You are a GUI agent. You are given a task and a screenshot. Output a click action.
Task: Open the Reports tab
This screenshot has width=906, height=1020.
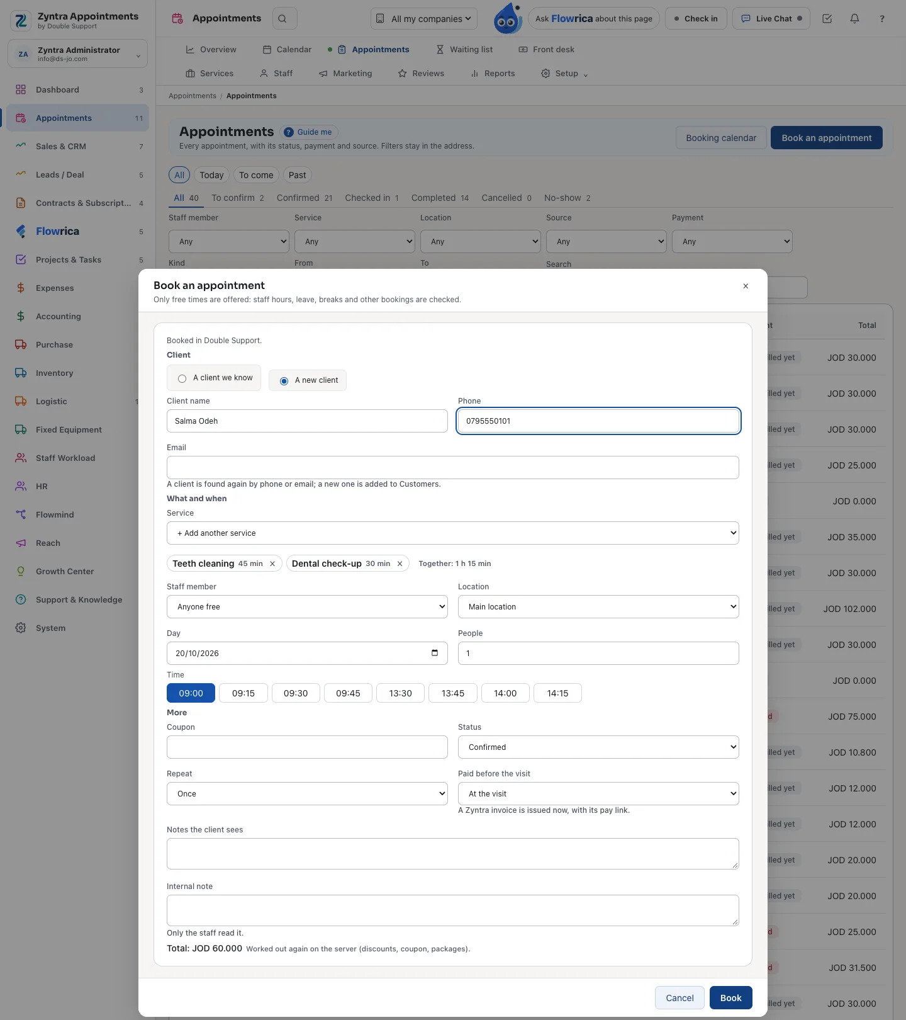click(493, 74)
